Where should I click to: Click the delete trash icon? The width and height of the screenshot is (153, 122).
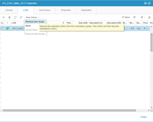click(9, 17)
